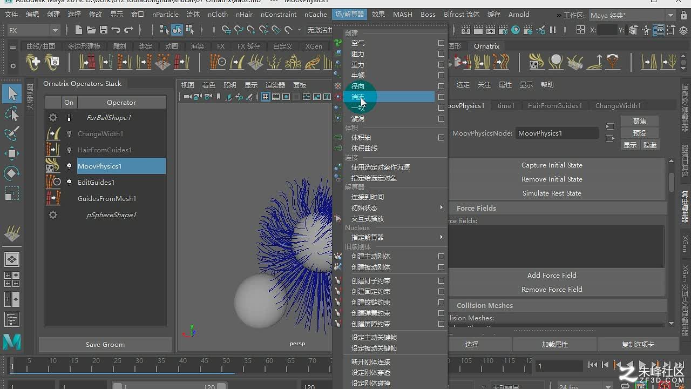691x389 pixels.
Task: Click the select by object type icon
Action: coord(177,30)
